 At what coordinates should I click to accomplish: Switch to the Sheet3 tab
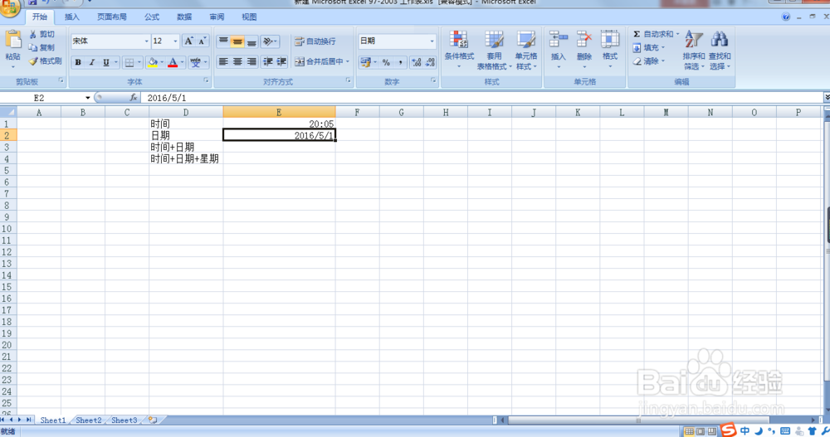(x=124, y=420)
